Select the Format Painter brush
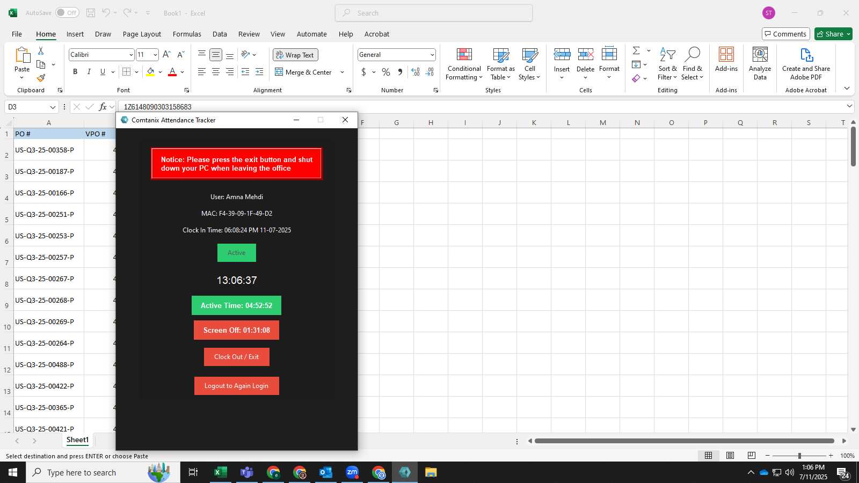Image resolution: width=859 pixels, height=483 pixels. coord(41,78)
